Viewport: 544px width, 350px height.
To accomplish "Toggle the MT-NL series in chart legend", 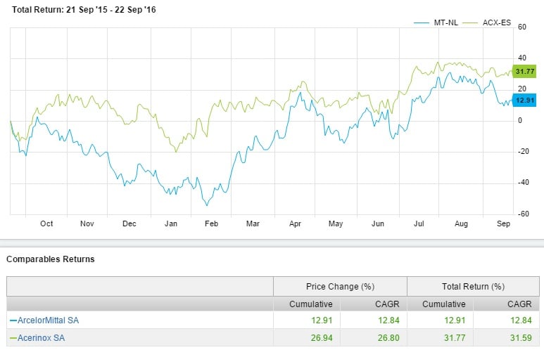I will pyautogui.click(x=442, y=22).
